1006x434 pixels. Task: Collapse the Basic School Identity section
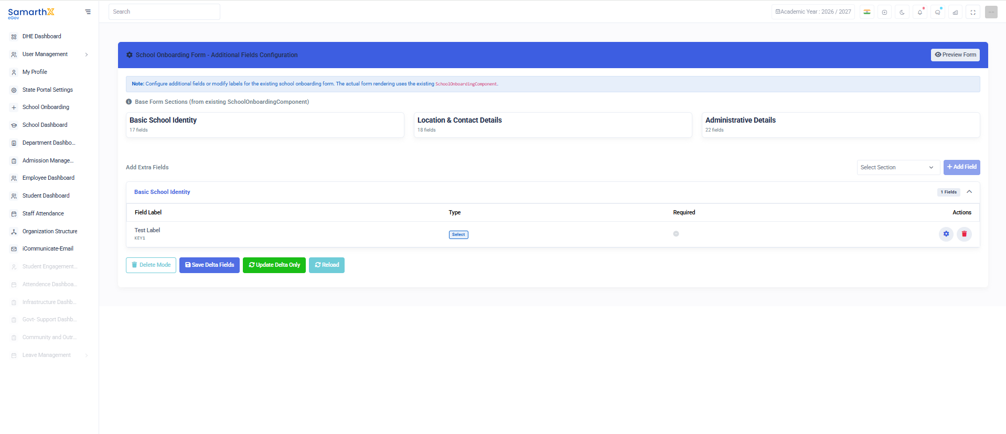tap(969, 192)
